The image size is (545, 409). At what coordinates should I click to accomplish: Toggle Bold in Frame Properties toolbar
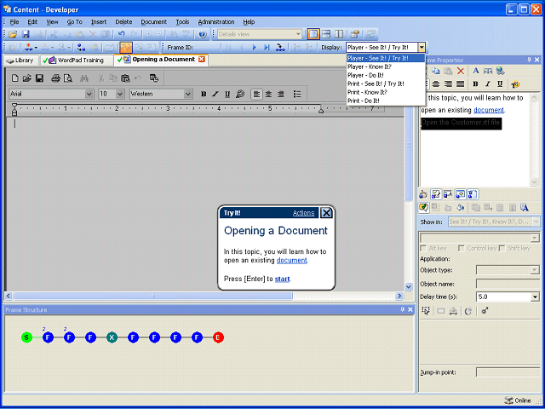(x=475, y=84)
